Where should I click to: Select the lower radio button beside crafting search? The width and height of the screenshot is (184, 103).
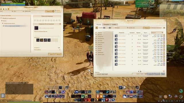pos(55,12)
